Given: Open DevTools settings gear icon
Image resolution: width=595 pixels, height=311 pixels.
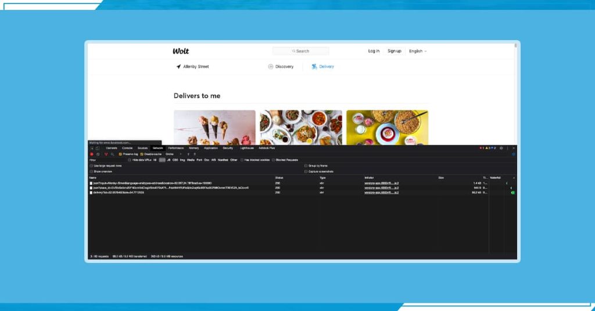Looking at the screenshot, I should coord(501,148).
